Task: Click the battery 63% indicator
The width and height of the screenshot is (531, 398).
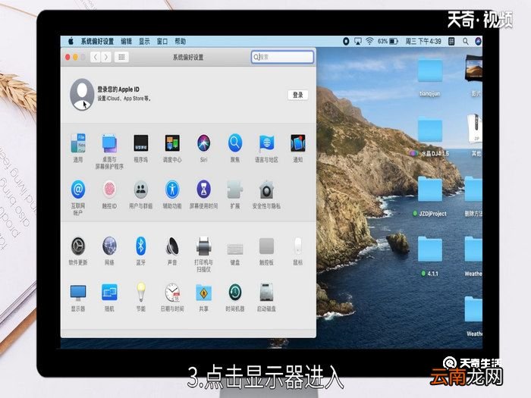Action: pyautogui.click(x=388, y=41)
